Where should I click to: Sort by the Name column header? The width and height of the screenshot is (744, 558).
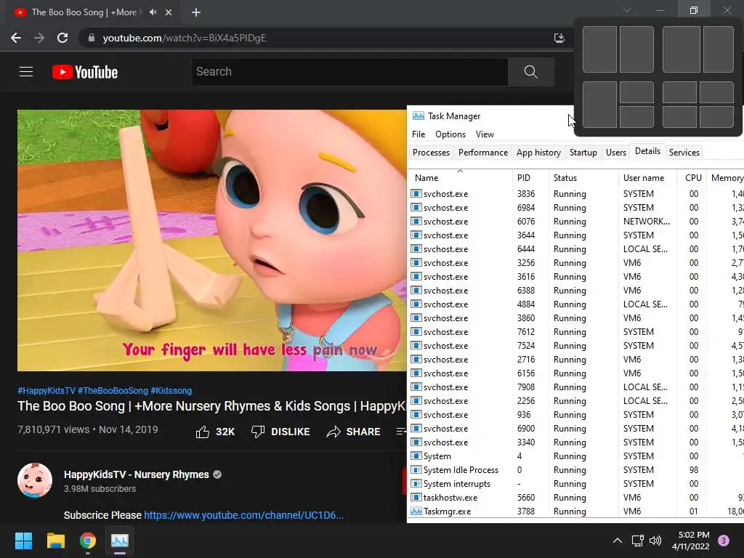pos(460,177)
